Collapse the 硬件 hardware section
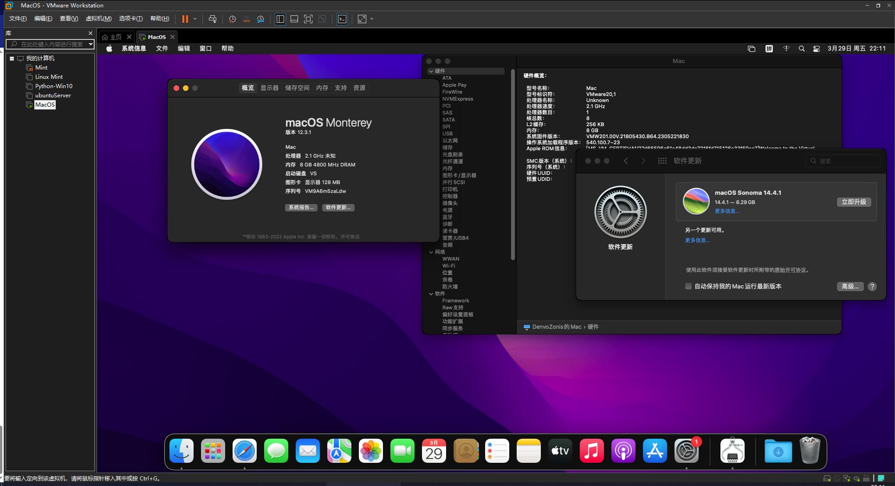This screenshot has height=486, width=895. click(431, 71)
